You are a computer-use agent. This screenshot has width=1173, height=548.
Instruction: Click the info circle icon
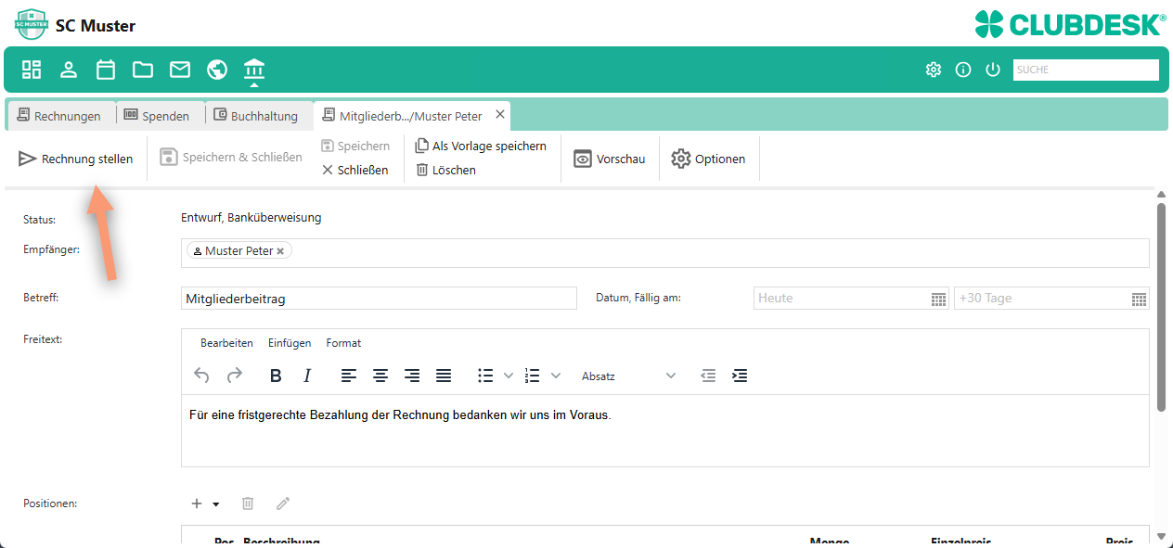click(963, 70)
